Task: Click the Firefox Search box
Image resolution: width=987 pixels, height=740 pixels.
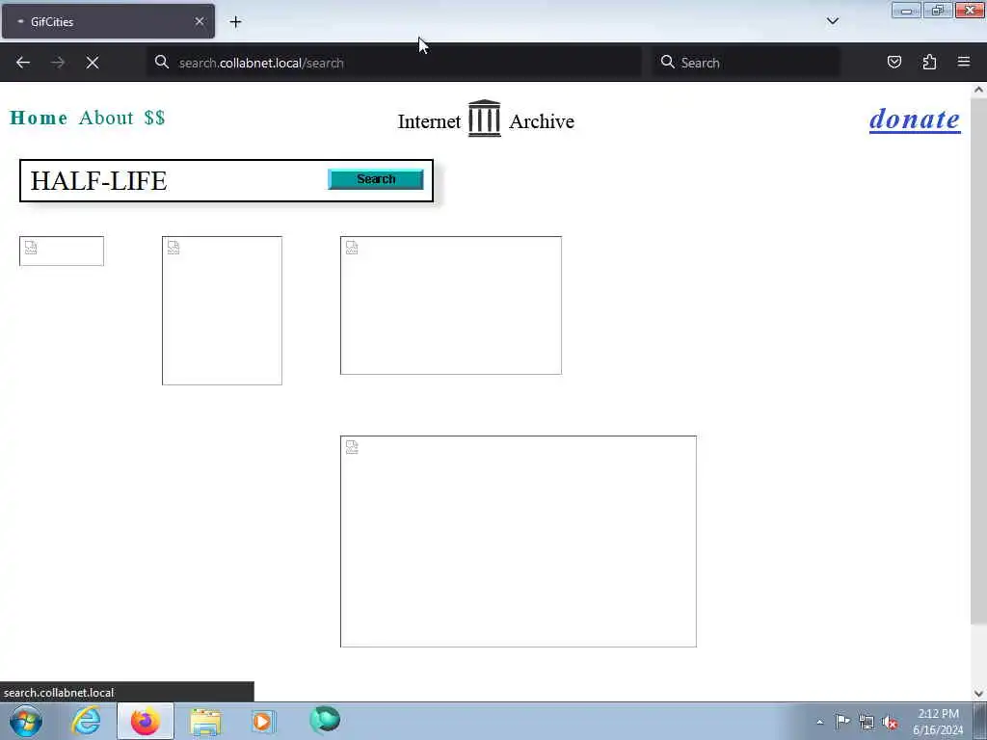Action: click(x=746, y=63)
